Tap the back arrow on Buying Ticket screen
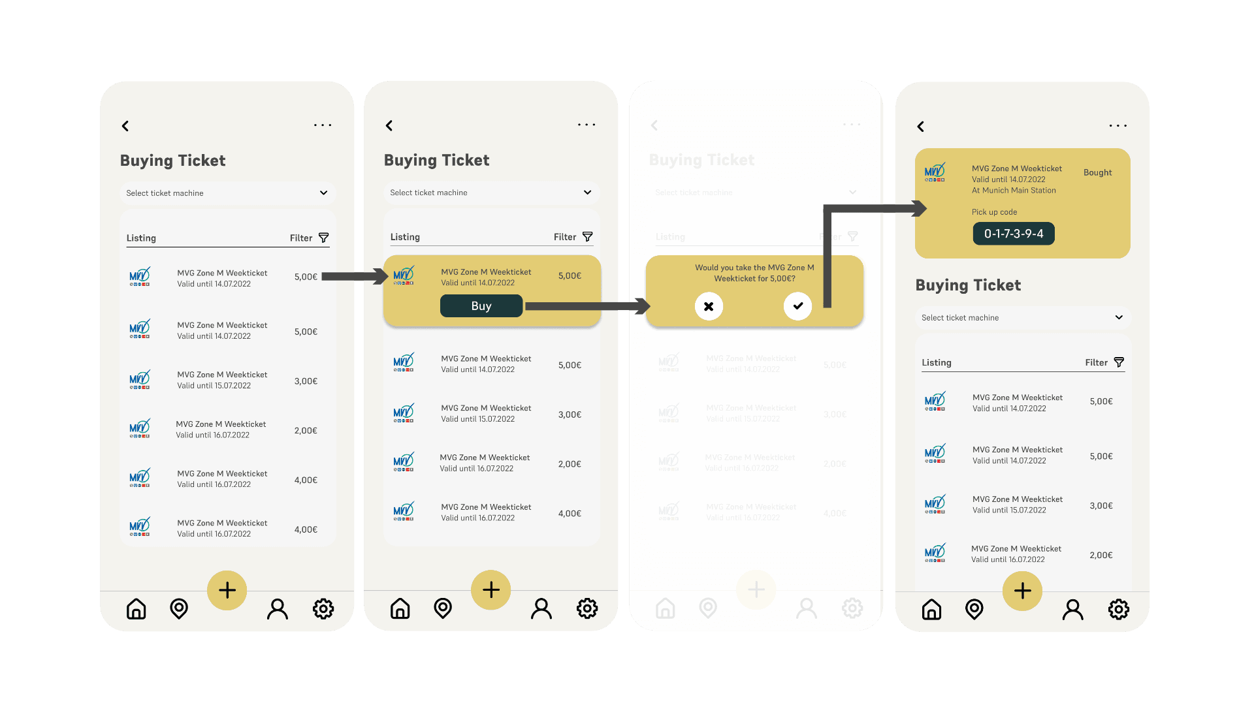This screenshot has width=1254, height=705. (x=125, y=127)
